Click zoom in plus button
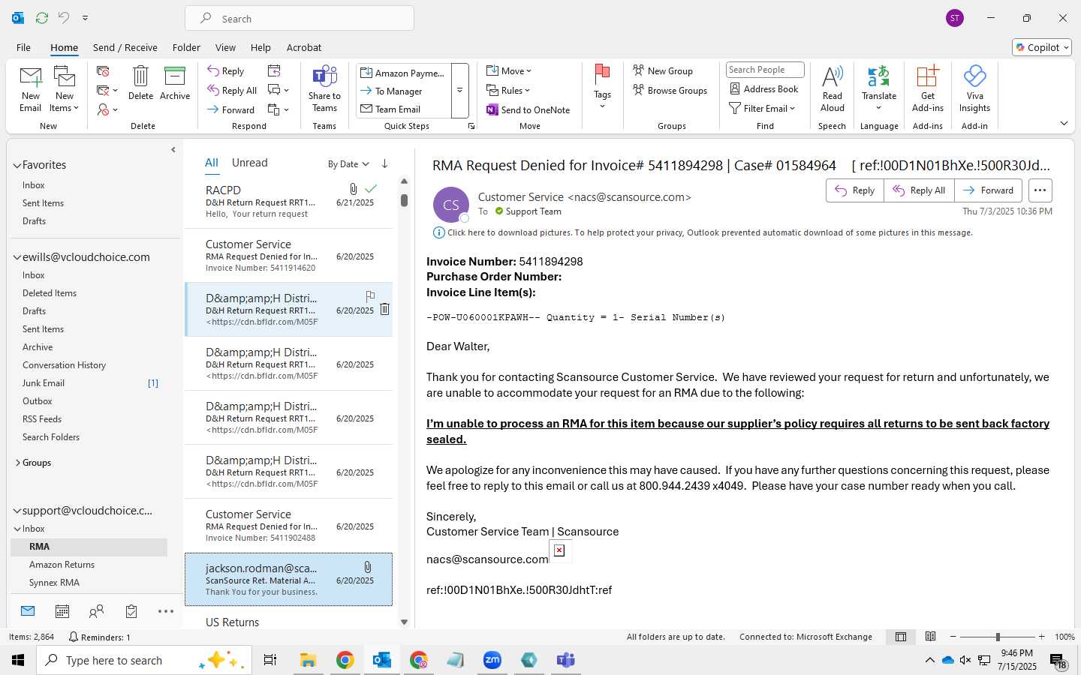The width and height of the screenshot is (1081, 675). click(1042, 637)
